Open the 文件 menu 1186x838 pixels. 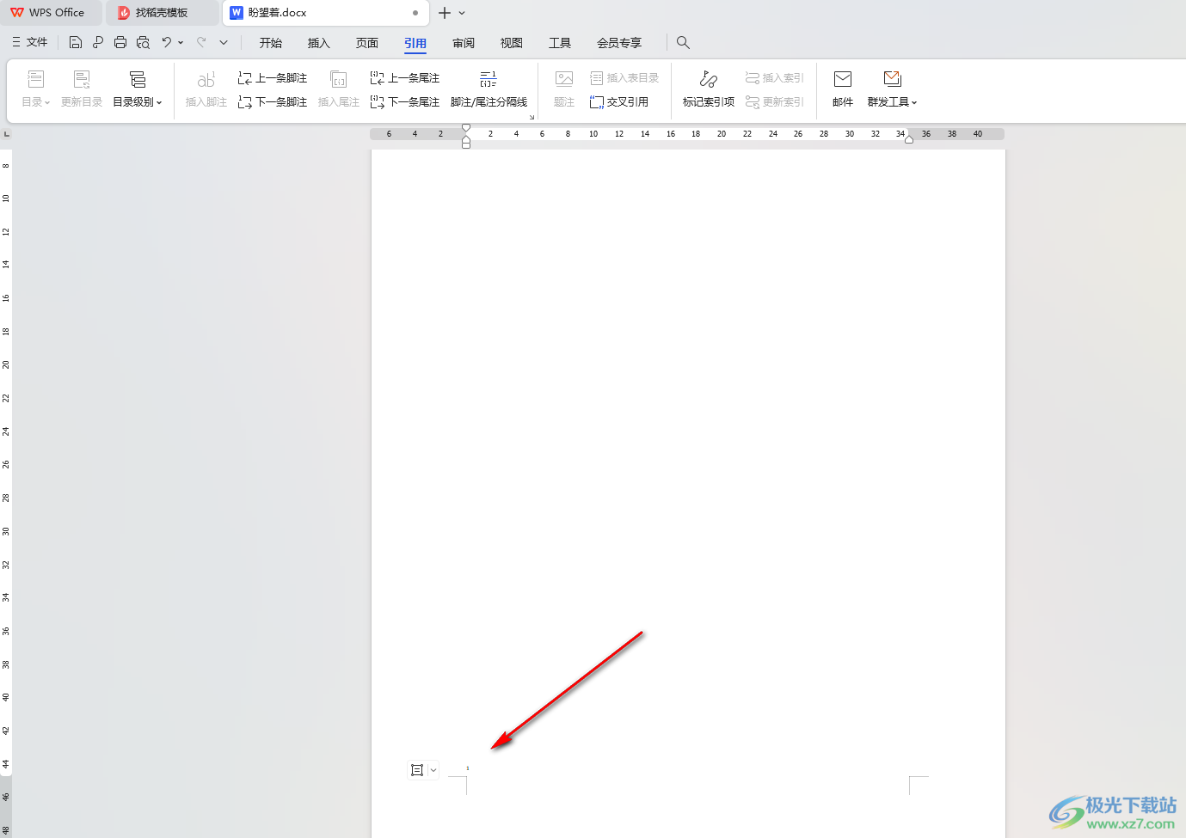pos(30,42)
